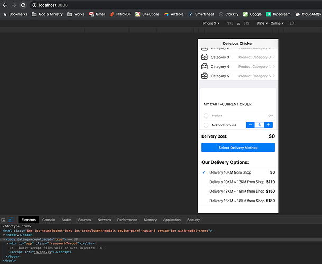Open the Pipedream bookmark
Screen dimensions: 322x264
278,14
